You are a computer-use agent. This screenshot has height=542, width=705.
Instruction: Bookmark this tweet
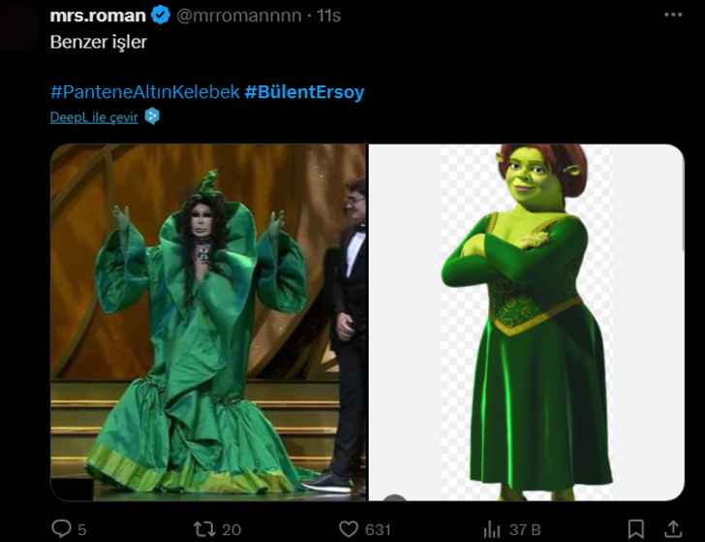[x=635, y=528]
